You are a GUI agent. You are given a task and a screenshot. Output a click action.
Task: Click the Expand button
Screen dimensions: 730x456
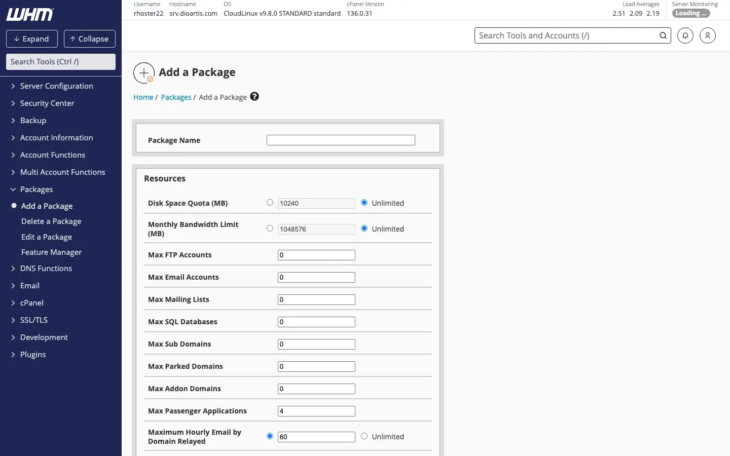tap(32, 39)
